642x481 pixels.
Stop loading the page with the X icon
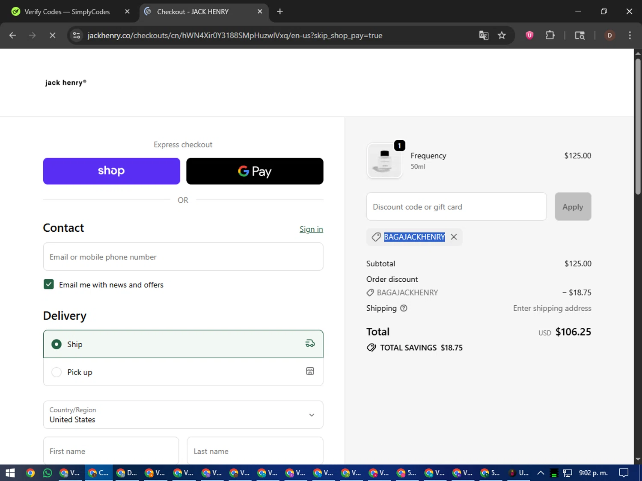coord(52,35)
